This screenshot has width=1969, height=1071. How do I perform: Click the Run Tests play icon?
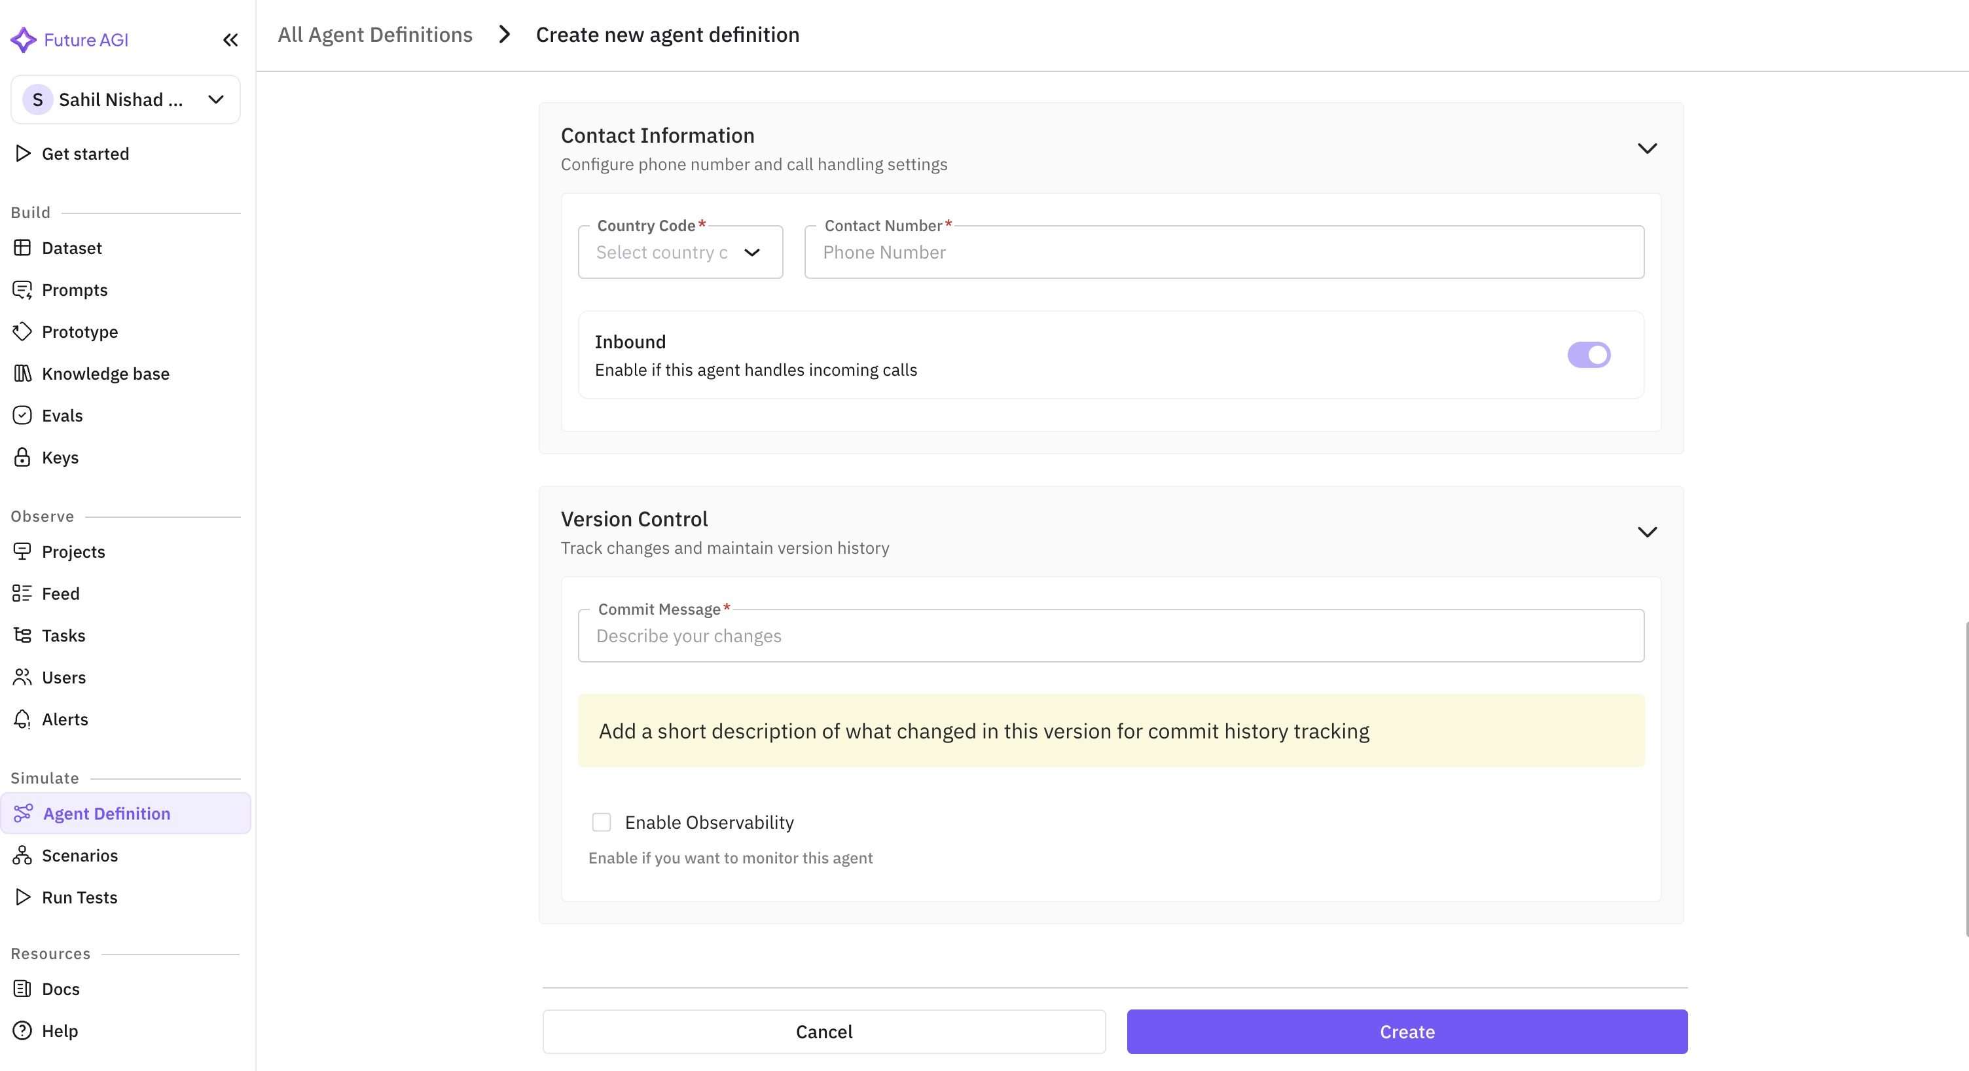pyautogui.click(x=22, y=897)
